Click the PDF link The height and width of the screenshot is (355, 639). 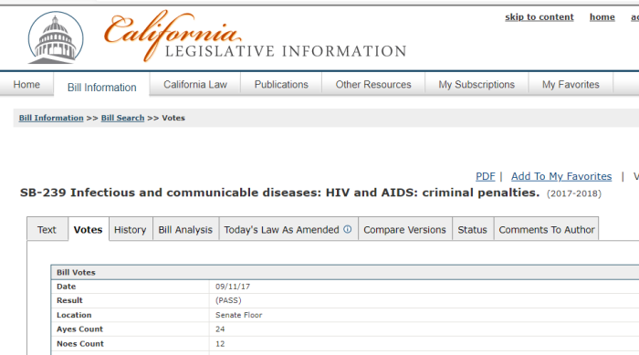tap(486, 176)
